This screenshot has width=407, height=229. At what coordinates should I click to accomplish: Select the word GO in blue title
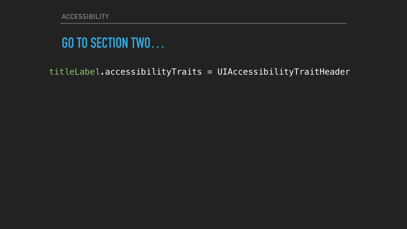68,43
